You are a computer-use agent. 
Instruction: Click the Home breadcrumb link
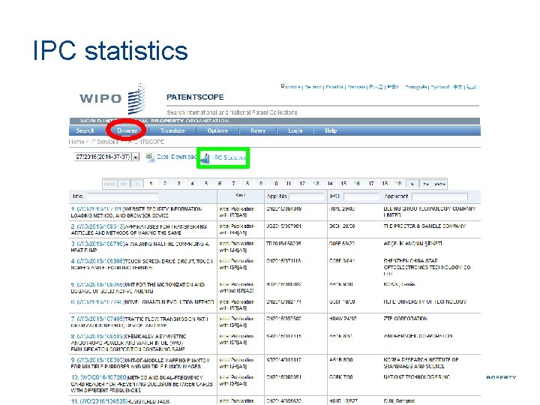(76, 142)
